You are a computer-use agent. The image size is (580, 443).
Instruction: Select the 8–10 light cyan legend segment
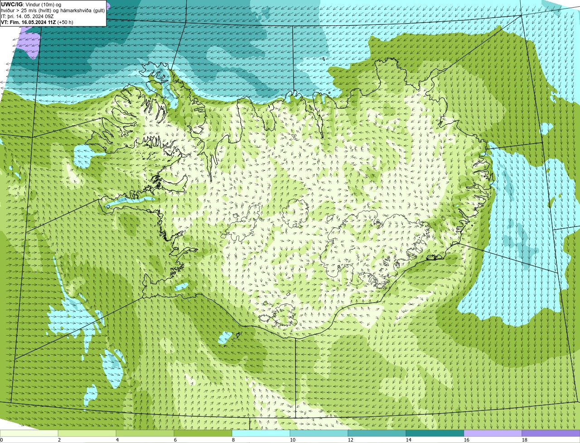(x=261, y=433)
